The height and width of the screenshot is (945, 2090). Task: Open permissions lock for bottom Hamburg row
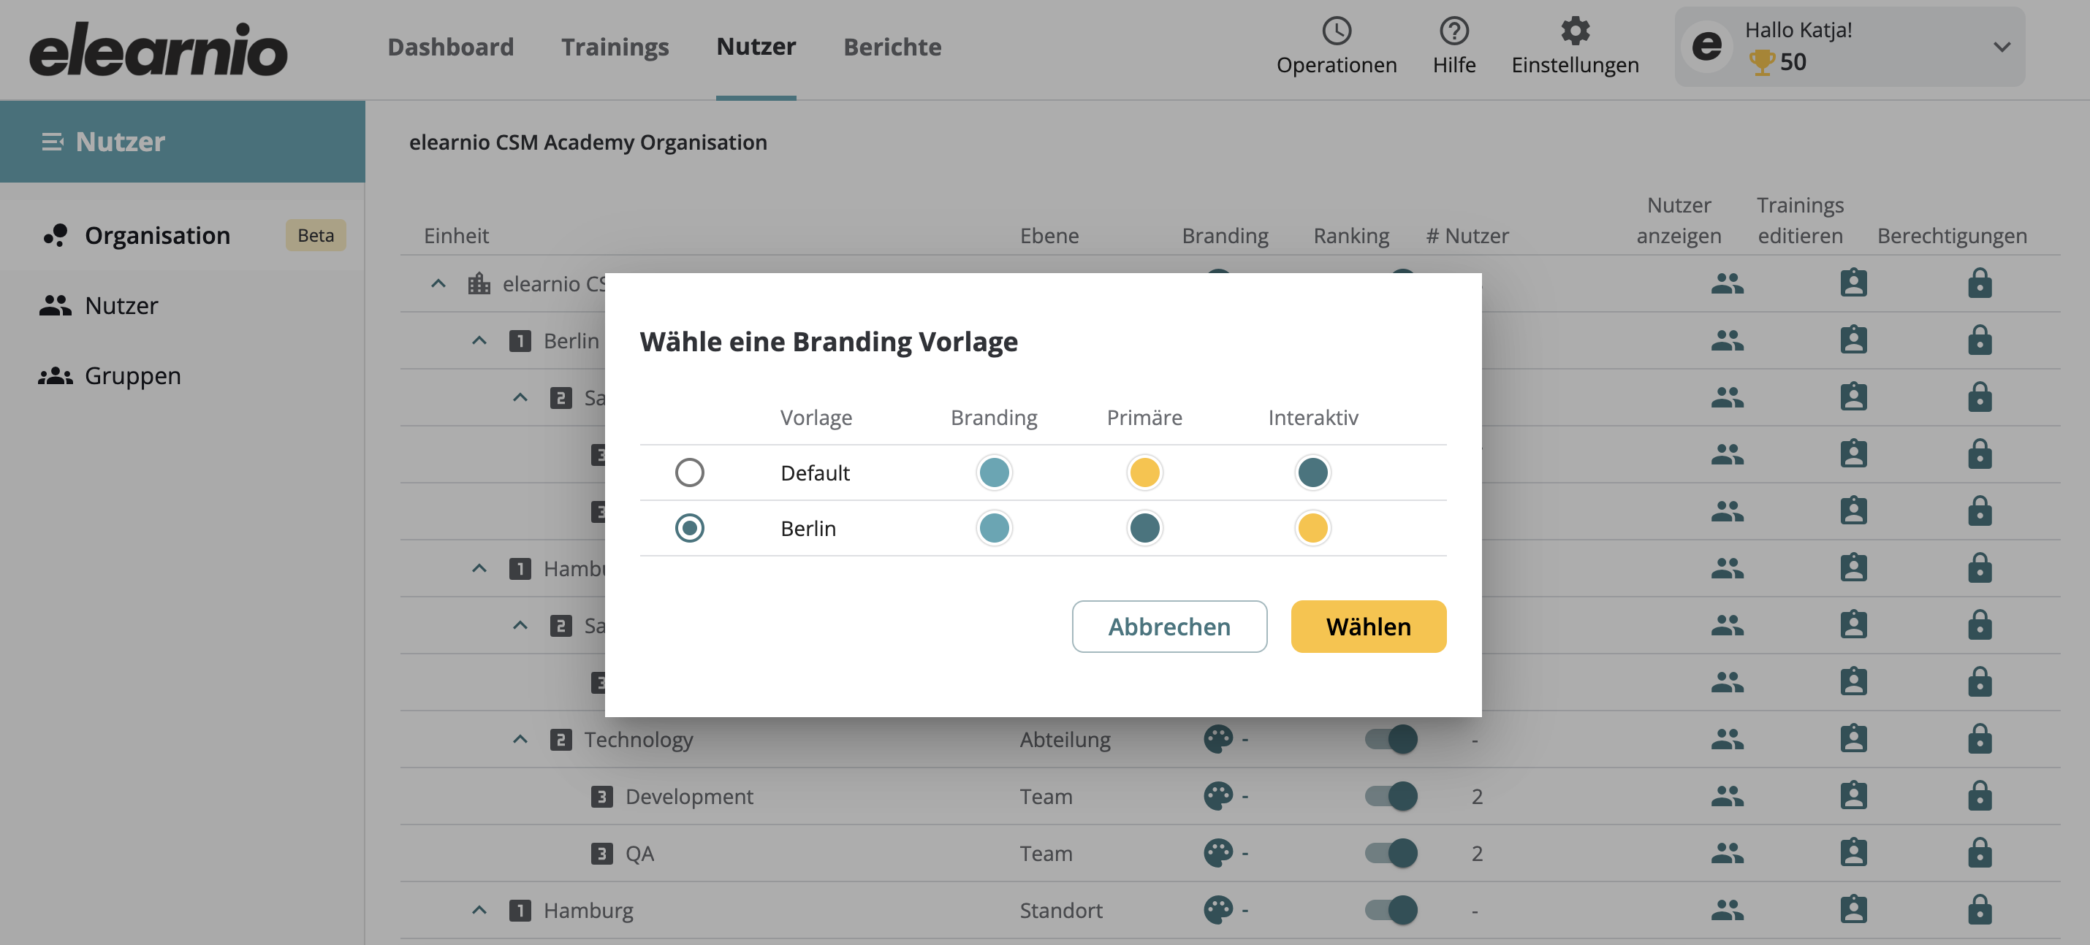[x=1979, y=910]
